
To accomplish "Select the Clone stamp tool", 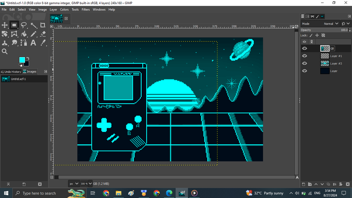I will click(4, 43).
